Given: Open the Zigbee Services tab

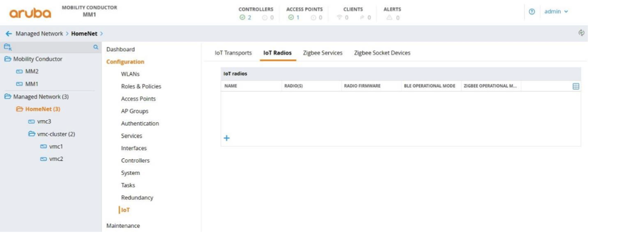Looking at the screenshot, I should [322, 53].
